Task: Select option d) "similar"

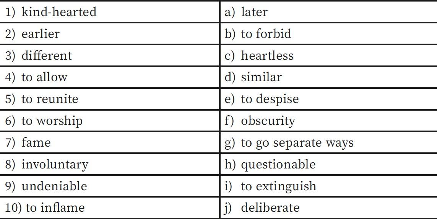Action: pos(261,77)
